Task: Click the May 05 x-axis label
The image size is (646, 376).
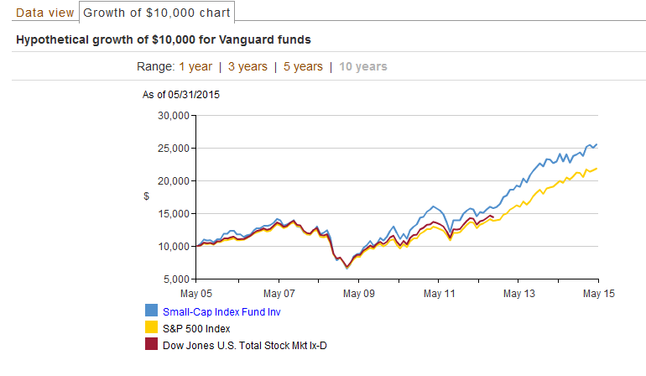Action: [198, 294]
